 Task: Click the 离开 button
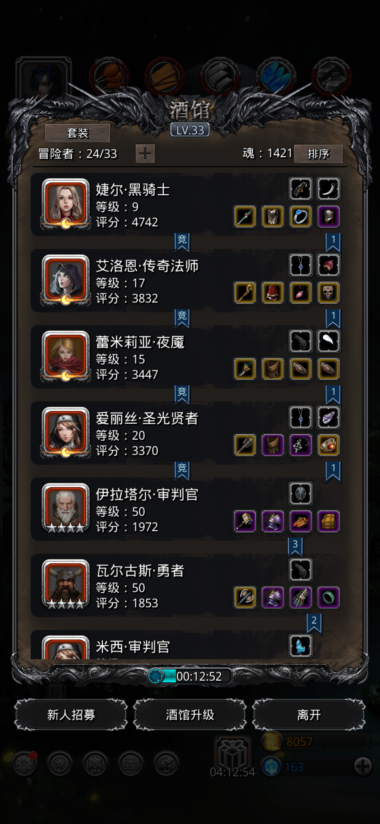[309, 715]
